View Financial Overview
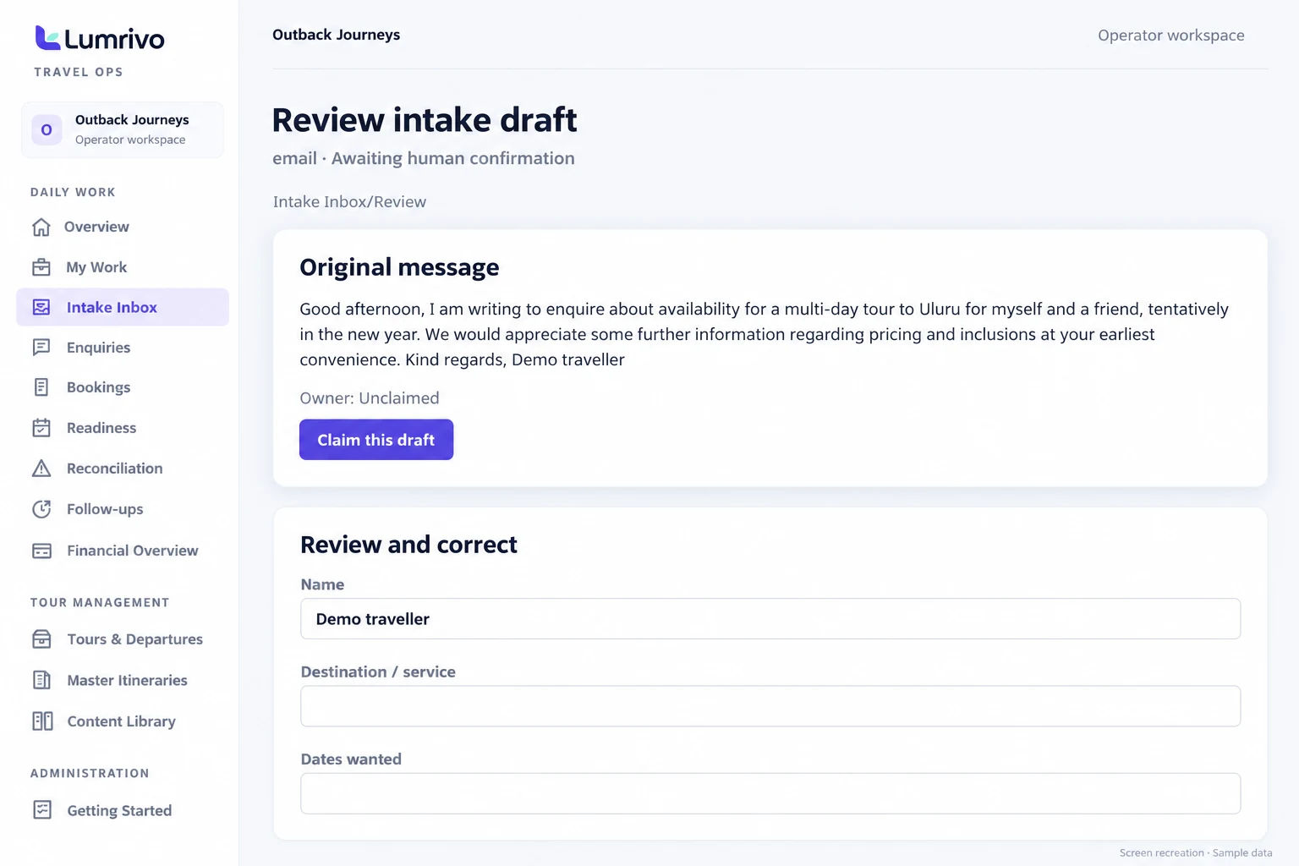1299x866 pixels. coord(123,551)
